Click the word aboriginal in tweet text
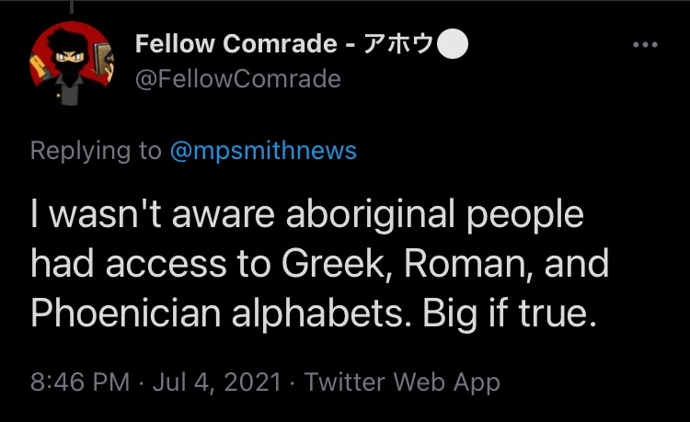 coord(371,214)
